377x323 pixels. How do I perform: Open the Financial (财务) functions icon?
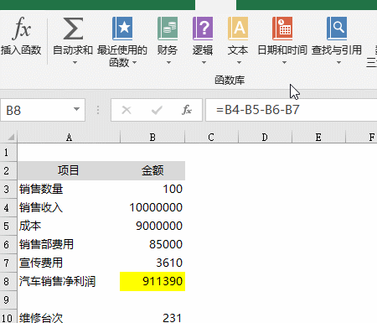click(x=168, y=29)
